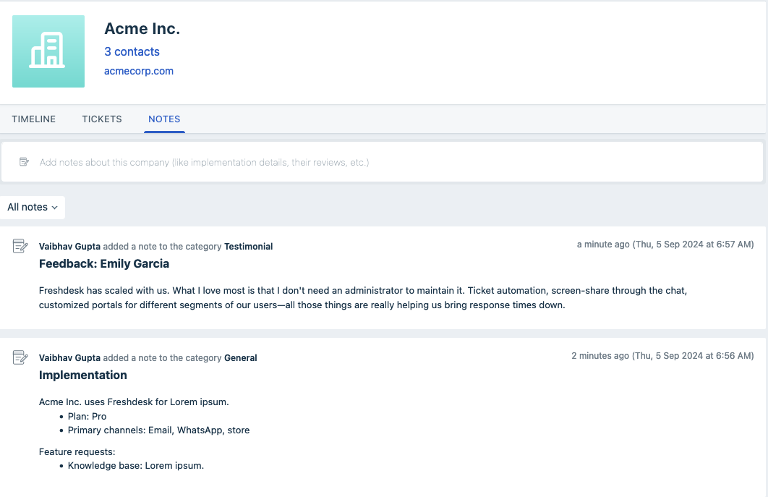
Task: Click the note icon beside the General note
Action: [x=20, y=357]
